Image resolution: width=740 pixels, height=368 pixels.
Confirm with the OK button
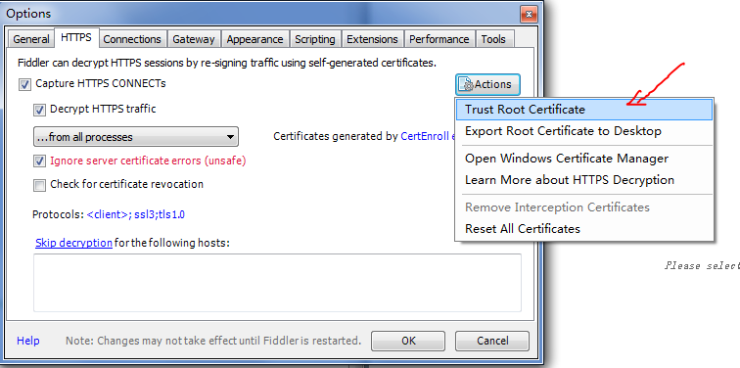pyautogui.click(x=408, y=341)
